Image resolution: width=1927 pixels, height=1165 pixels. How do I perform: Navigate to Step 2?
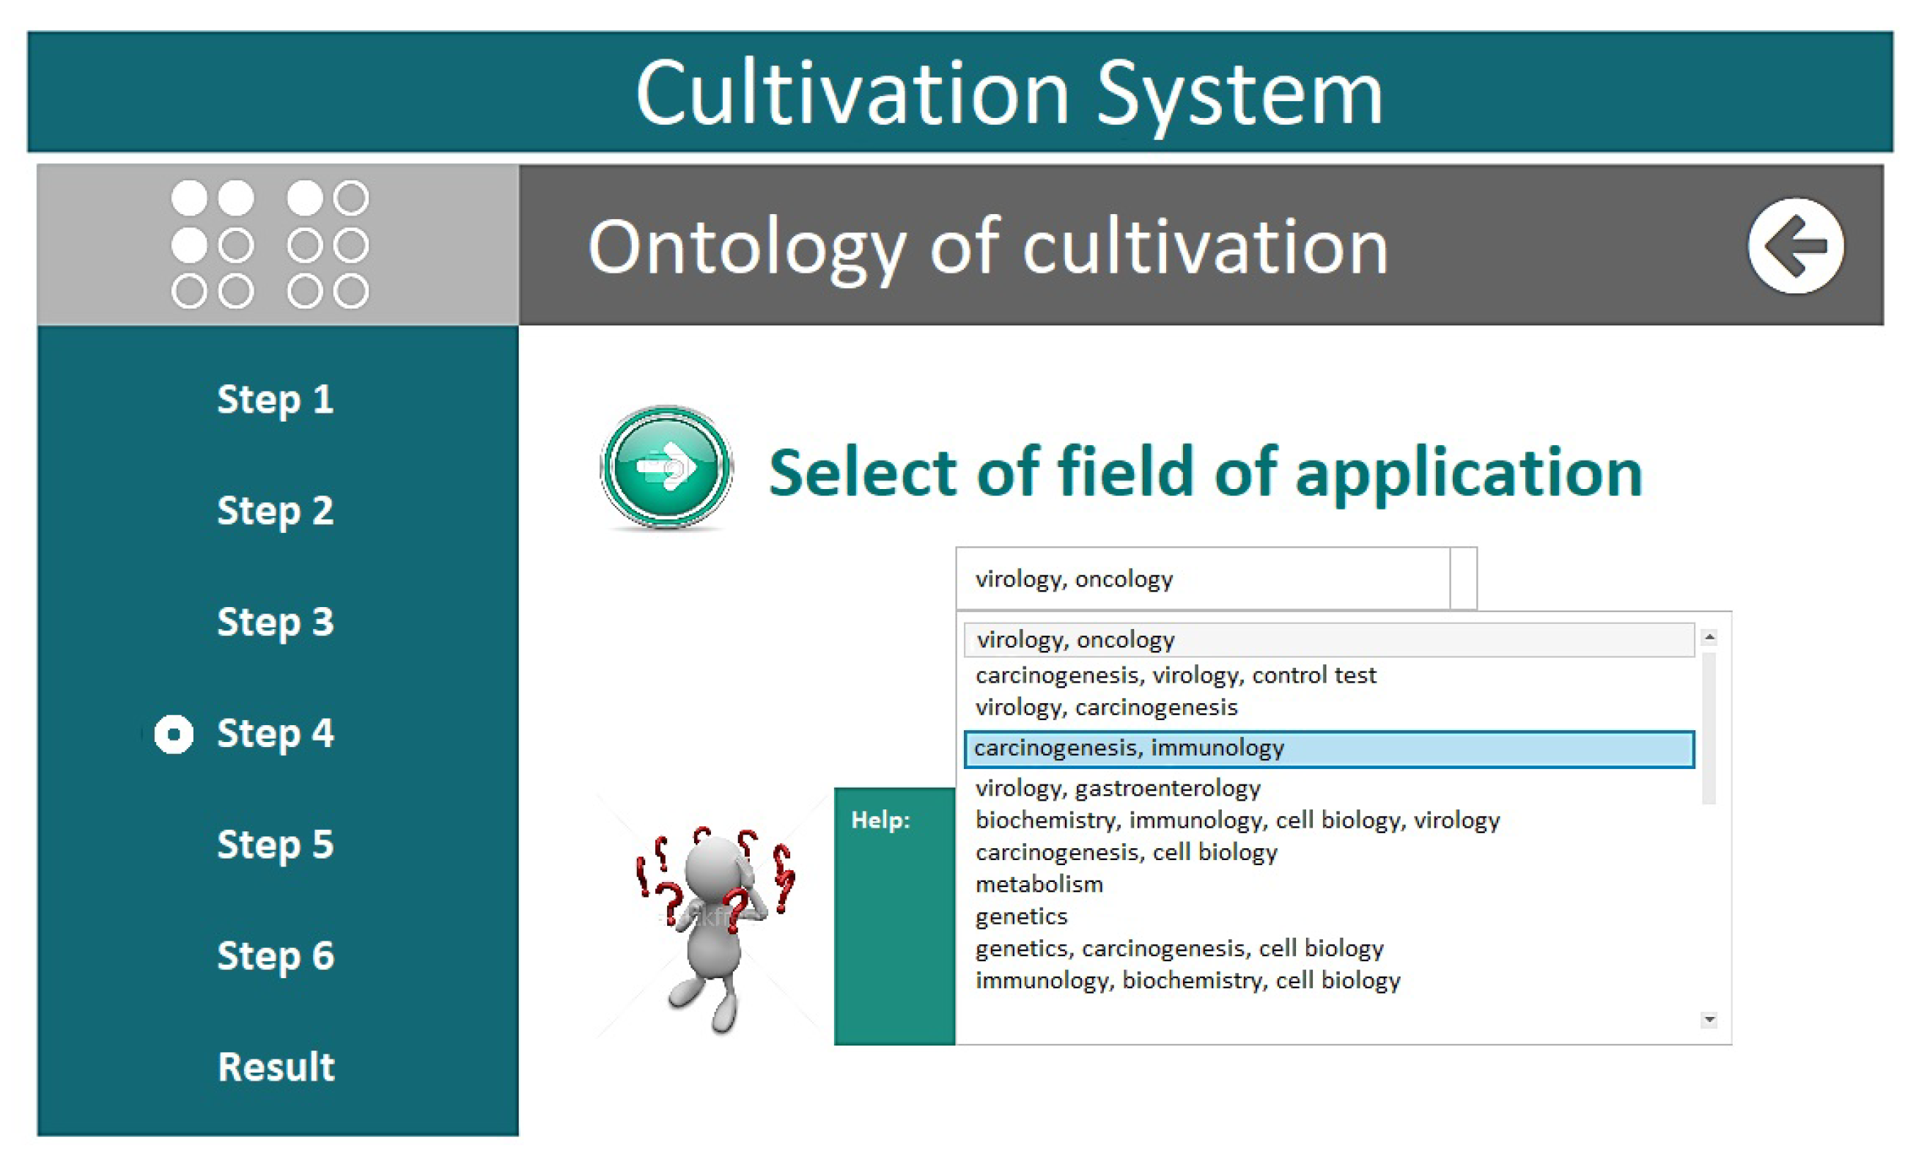pyautogui.click(x=276, y=511)
